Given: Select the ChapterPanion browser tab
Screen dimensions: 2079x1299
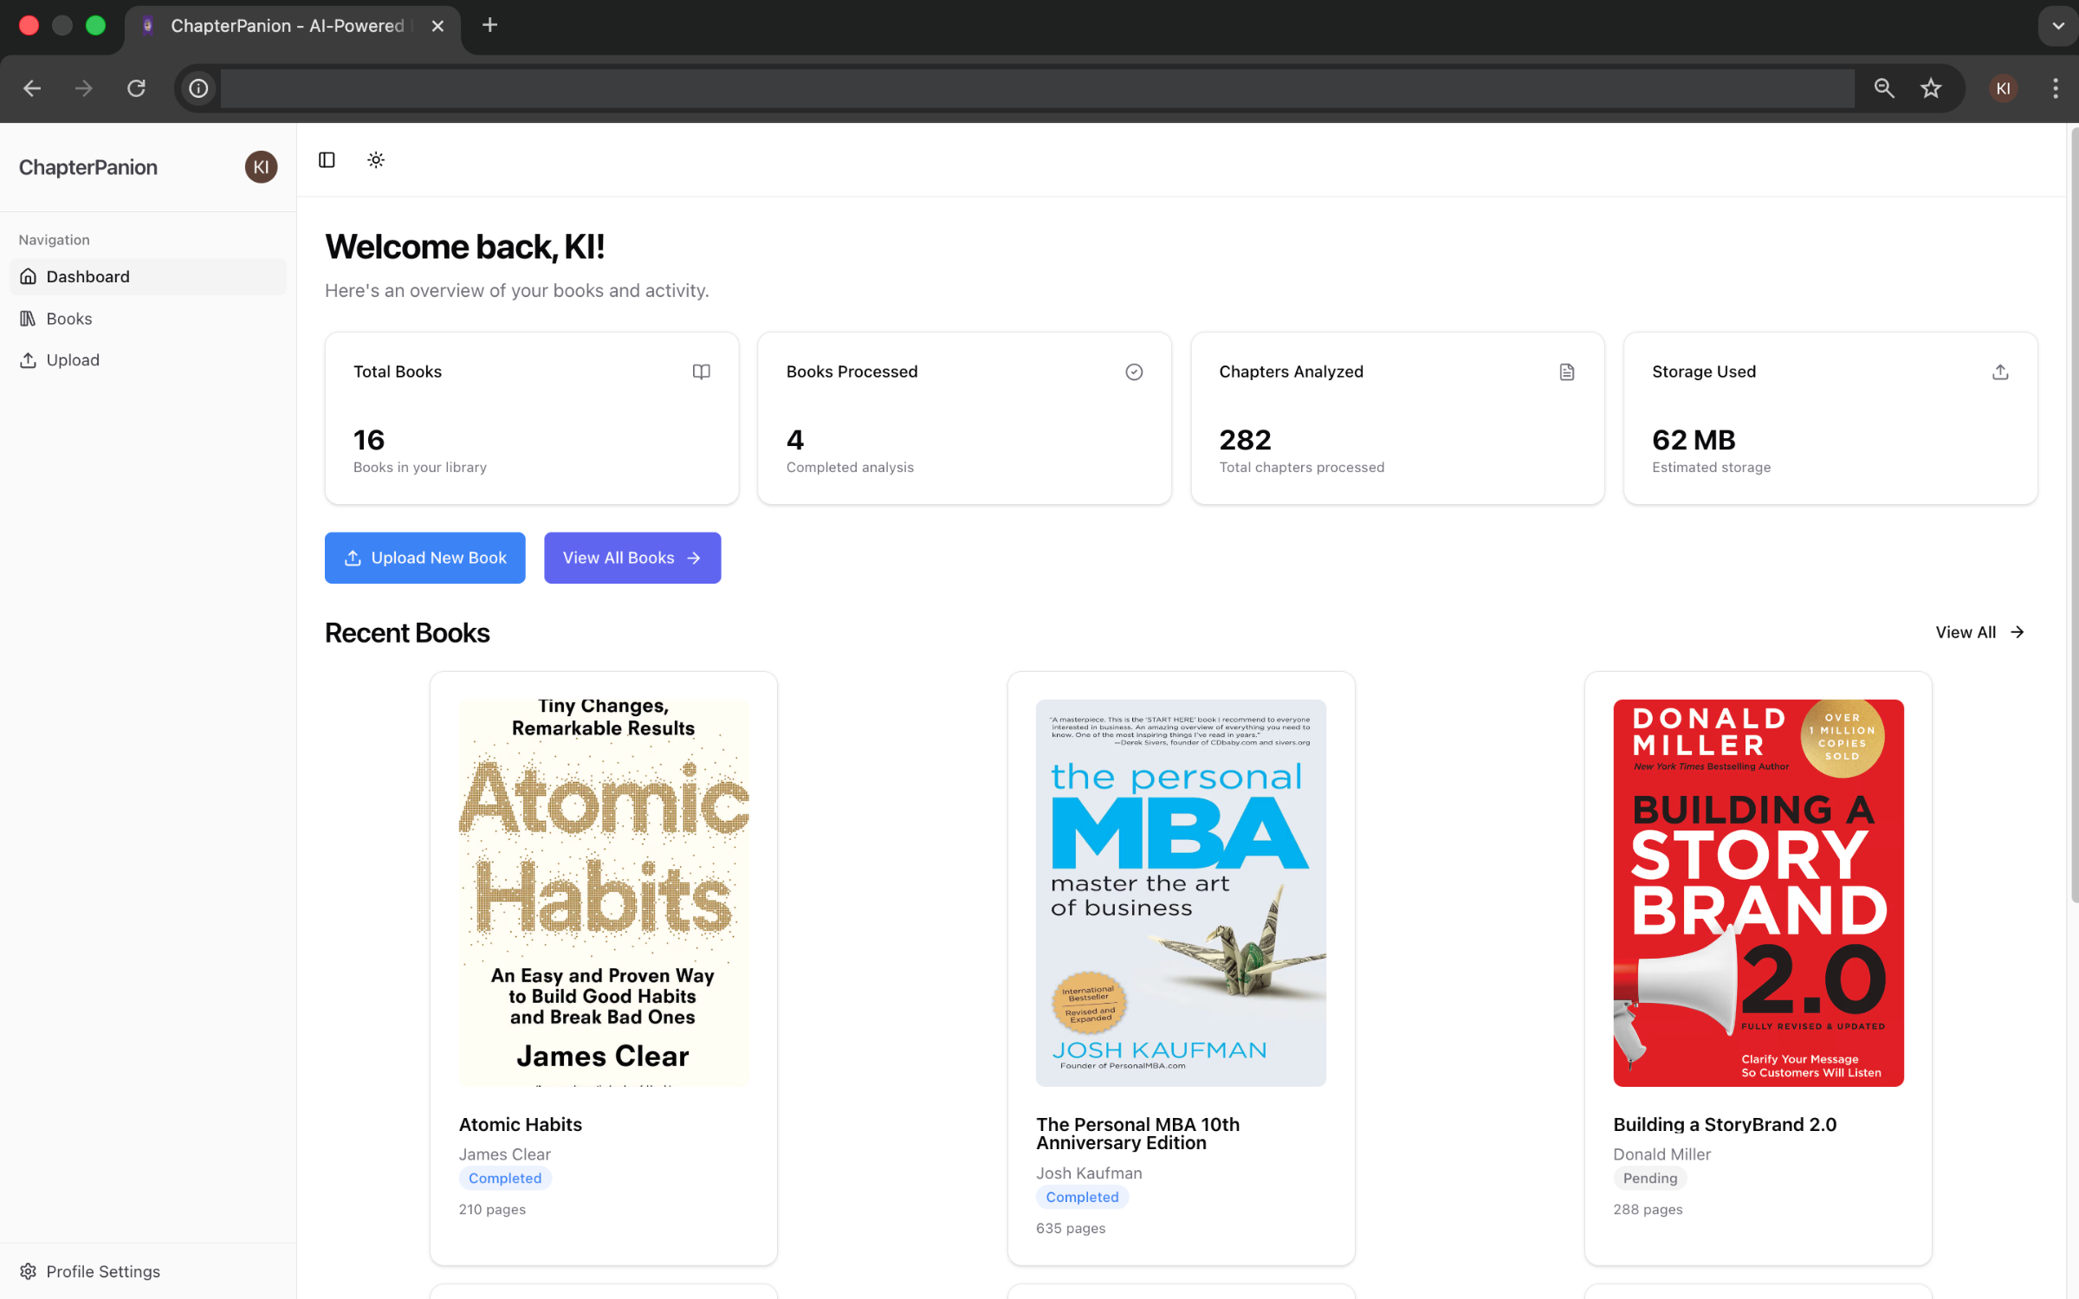Looking at the screenshot, I should point(286,26).
